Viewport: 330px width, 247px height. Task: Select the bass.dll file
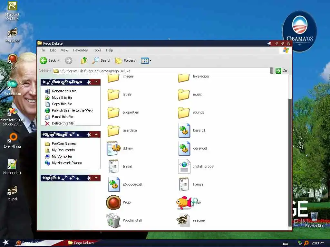(x=191, y=131)
